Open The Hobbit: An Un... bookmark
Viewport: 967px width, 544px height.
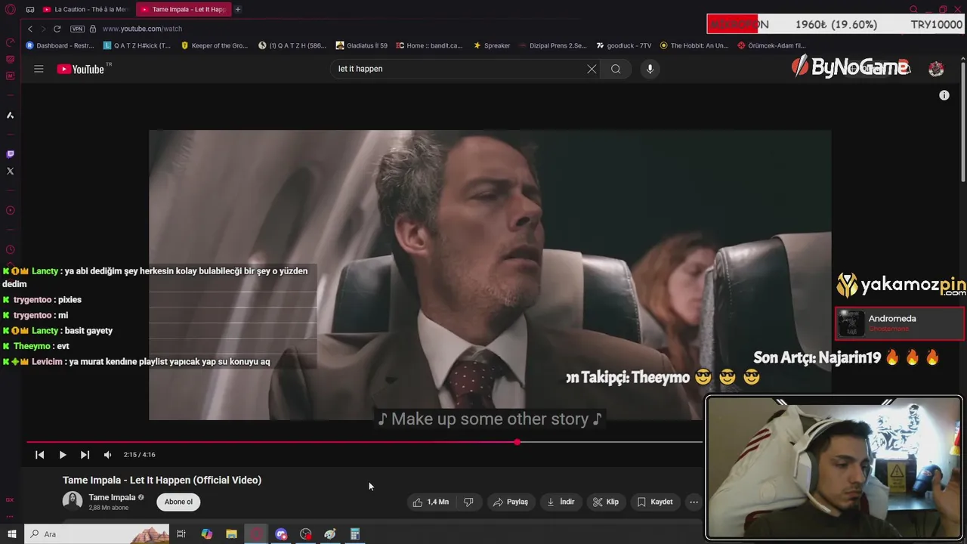point(694,45)
